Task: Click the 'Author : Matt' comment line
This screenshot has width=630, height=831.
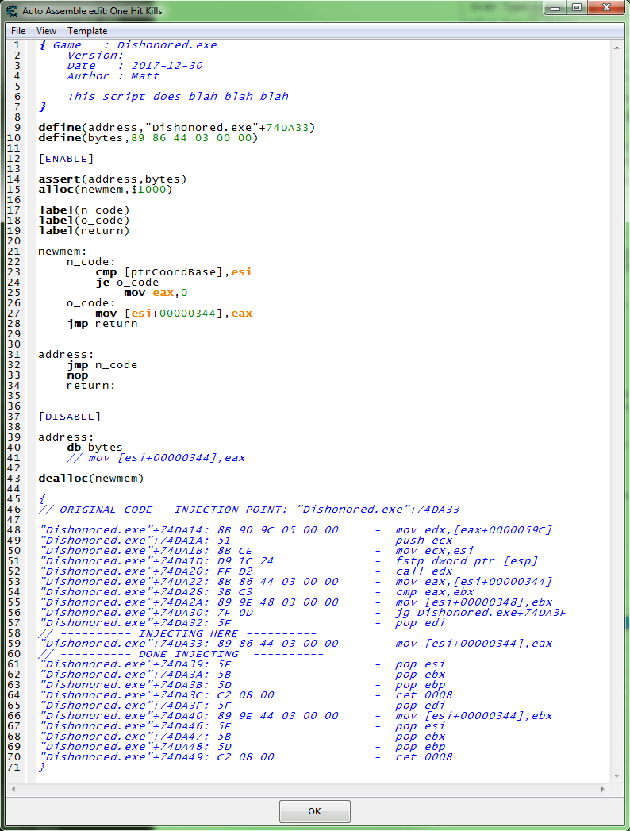Action: point(113,75)
